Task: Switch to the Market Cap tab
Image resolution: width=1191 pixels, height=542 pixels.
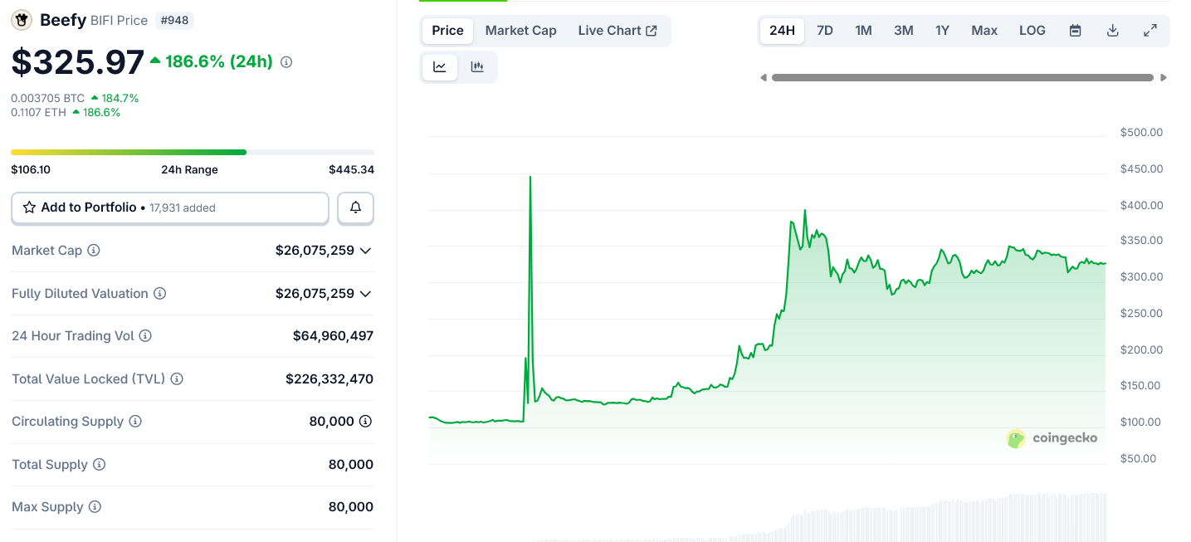Action: (520, 31)
